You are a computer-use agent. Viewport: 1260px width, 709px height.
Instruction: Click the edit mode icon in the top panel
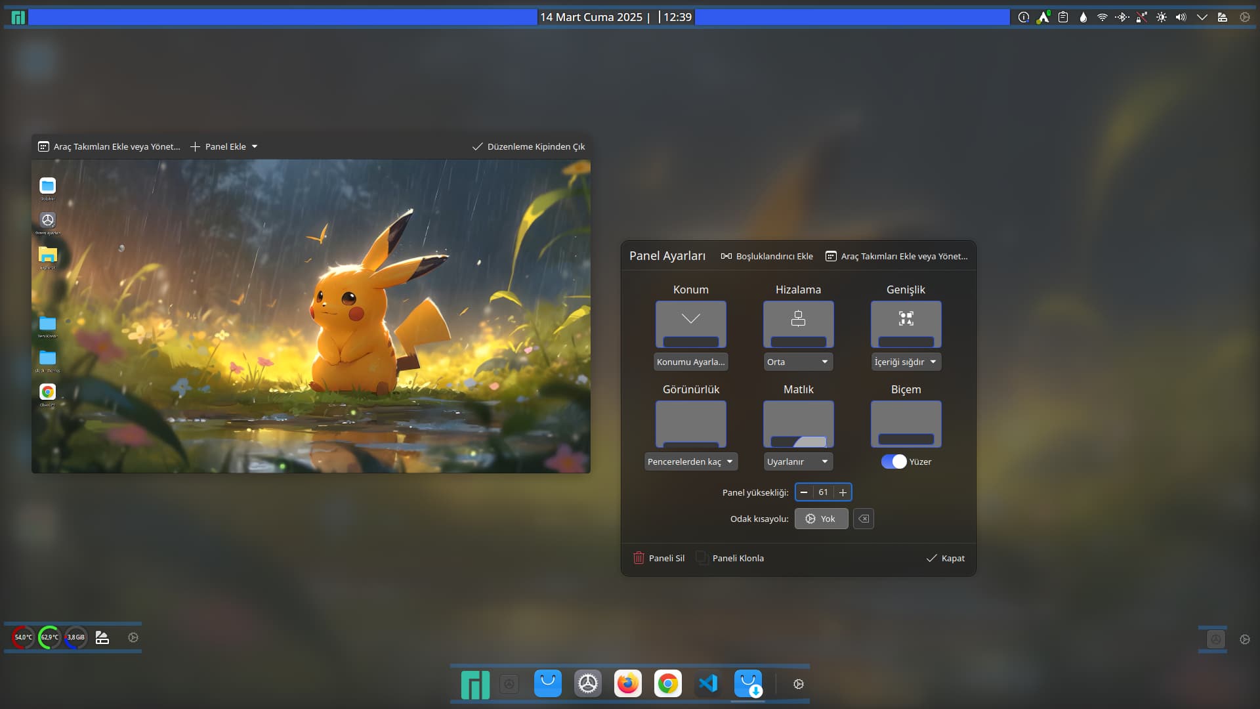click(x=1222, y=17)
